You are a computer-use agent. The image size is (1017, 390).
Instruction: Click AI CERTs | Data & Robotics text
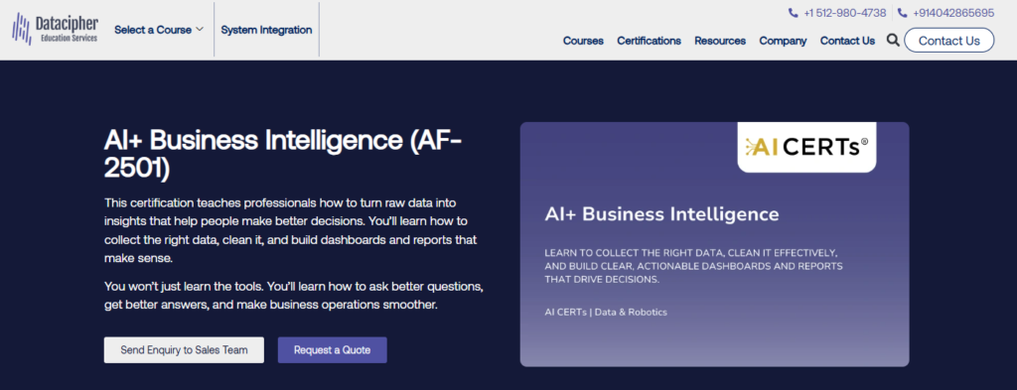click(606, 313)
